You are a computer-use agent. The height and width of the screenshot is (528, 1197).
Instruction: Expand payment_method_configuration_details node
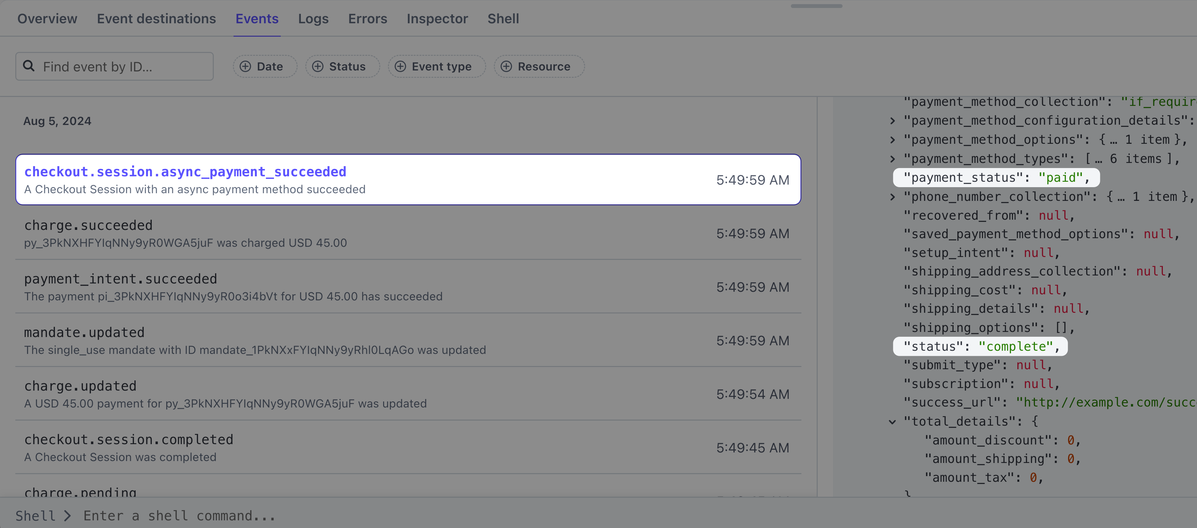[x=892, y=121]
